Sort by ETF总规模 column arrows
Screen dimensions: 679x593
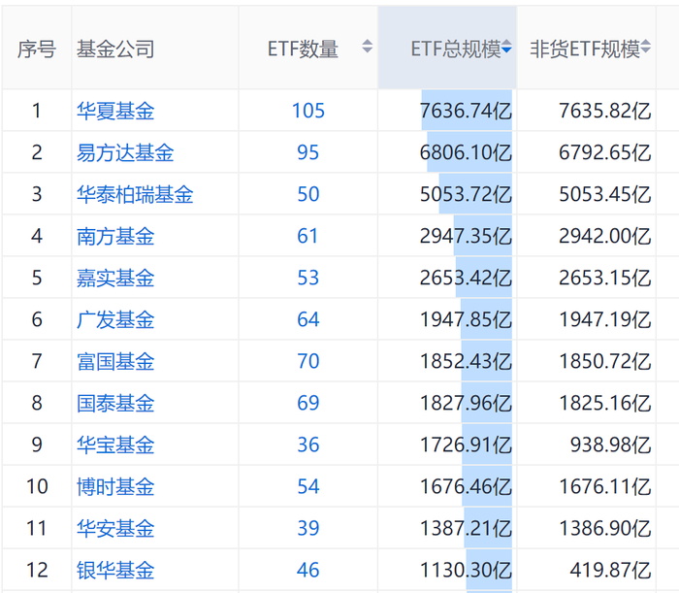coord(506,47)
